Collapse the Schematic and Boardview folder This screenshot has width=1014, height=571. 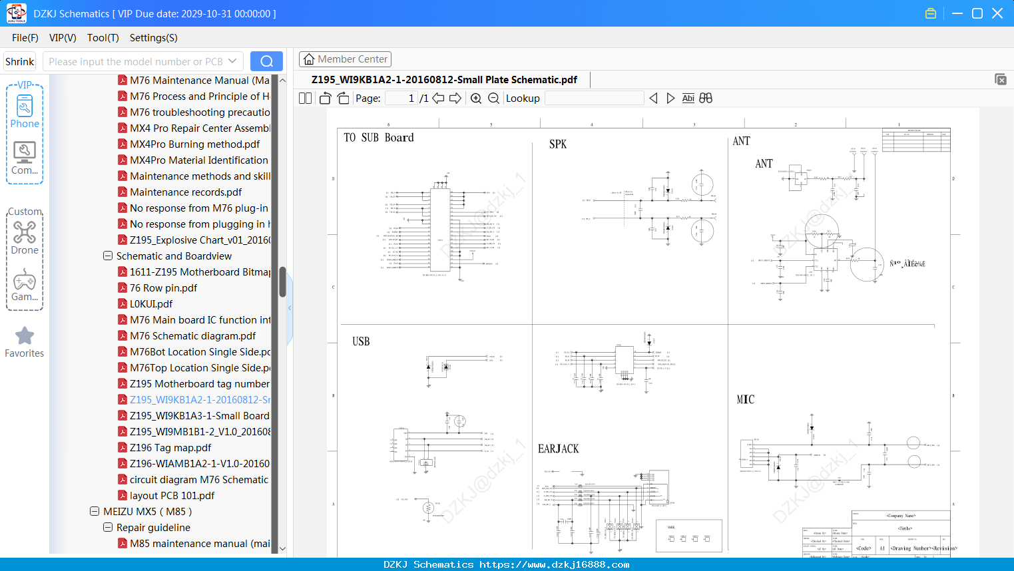pos(108,256)
